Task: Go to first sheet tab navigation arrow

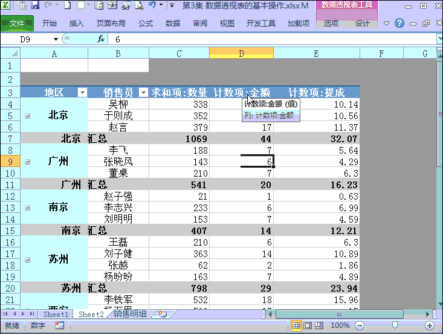Action: (x=5, y=313)
